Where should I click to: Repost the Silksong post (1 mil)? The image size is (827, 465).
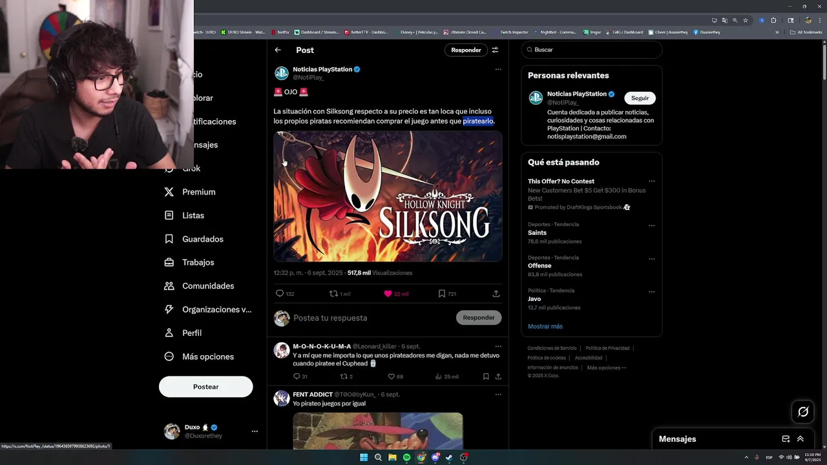[x=340, y=293]
